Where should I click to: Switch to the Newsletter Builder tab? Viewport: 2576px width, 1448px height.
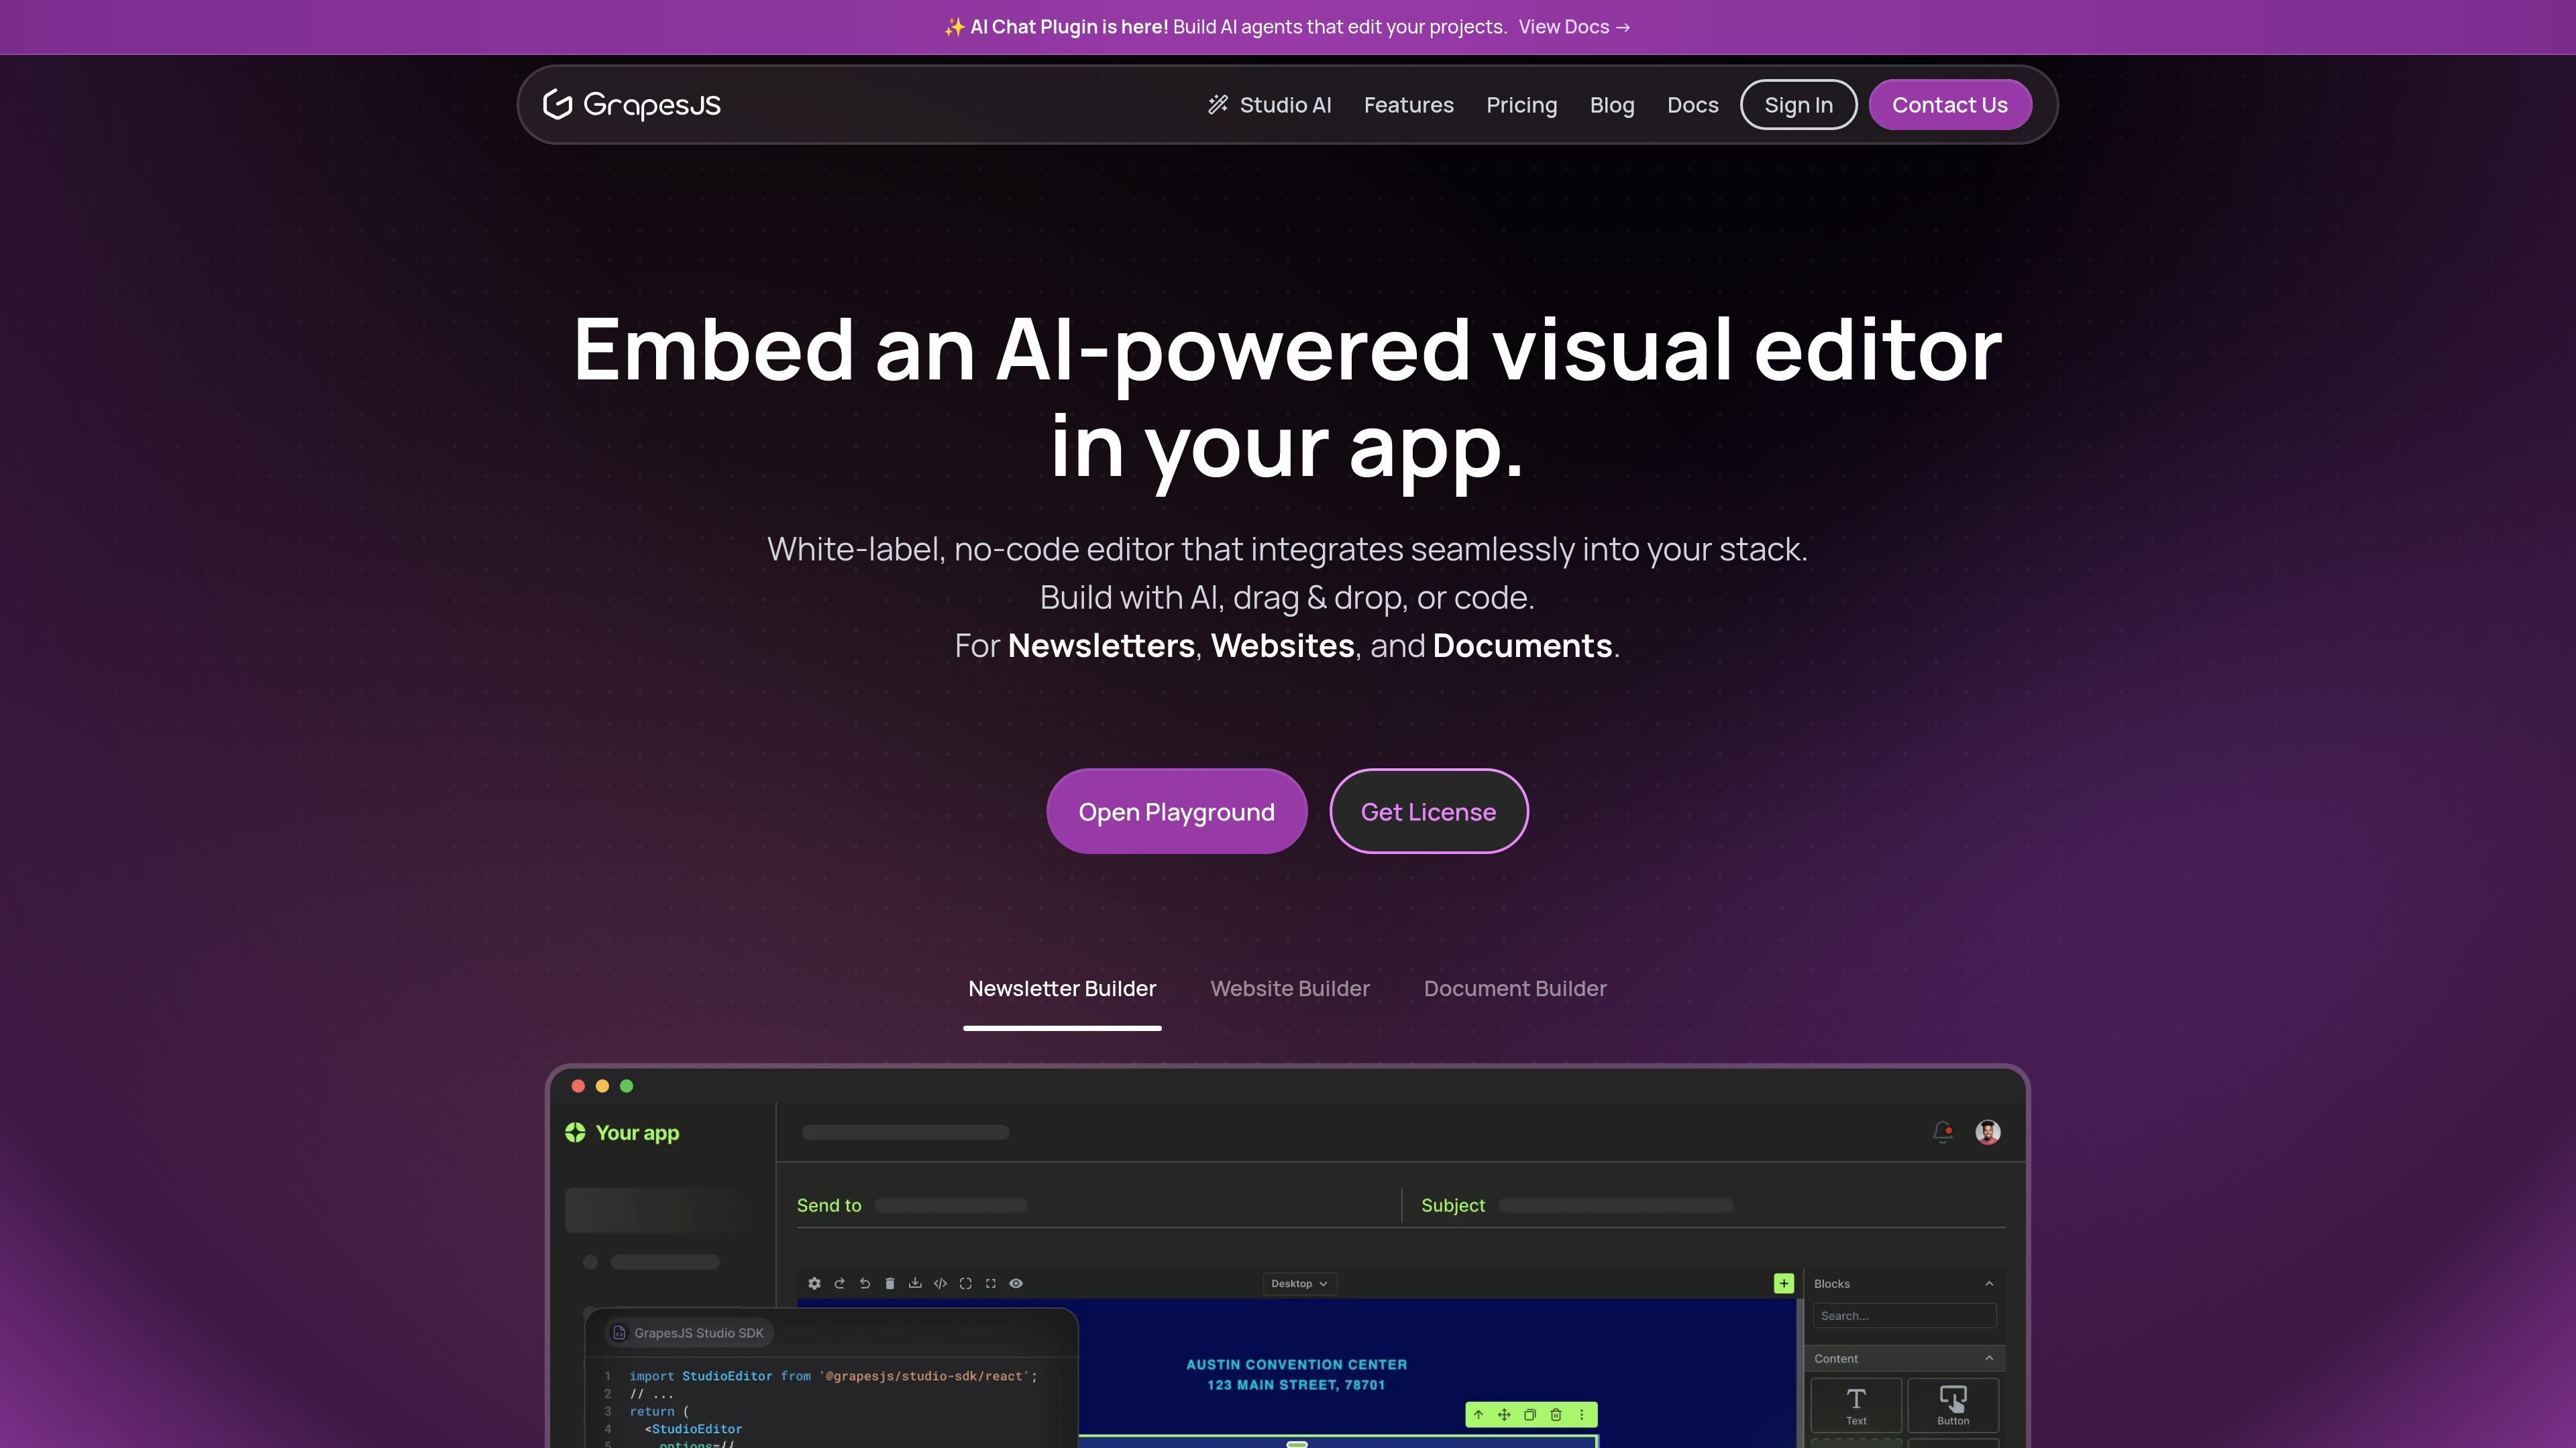point(1062,989)
